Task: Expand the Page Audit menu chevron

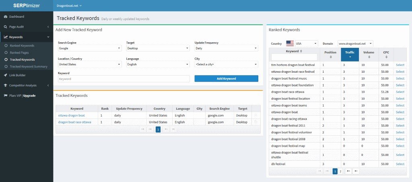Action: [48, 27]
